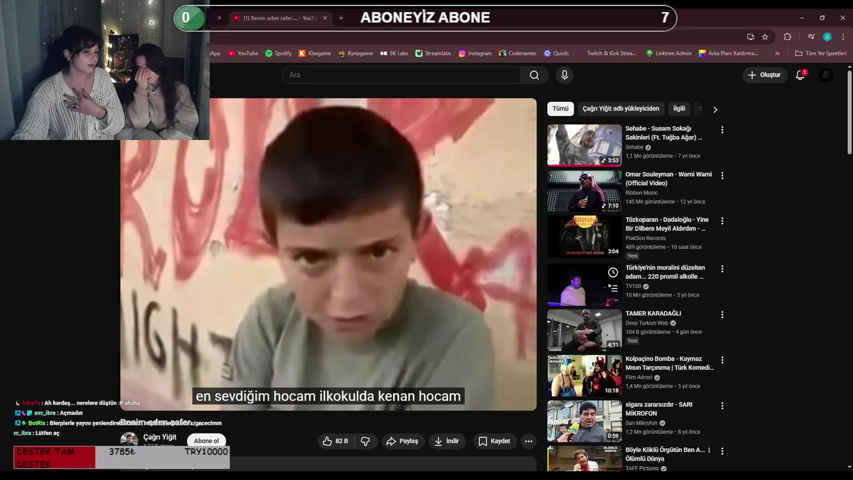Screen dimensions: 853x480
Task: Open options for Kolpaçino Bomba video
Action: (722, 360)
